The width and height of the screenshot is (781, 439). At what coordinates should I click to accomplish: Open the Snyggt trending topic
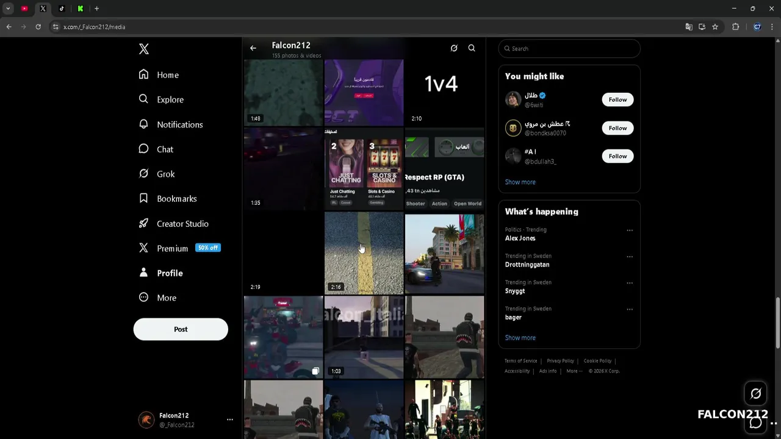pos(515,291)
